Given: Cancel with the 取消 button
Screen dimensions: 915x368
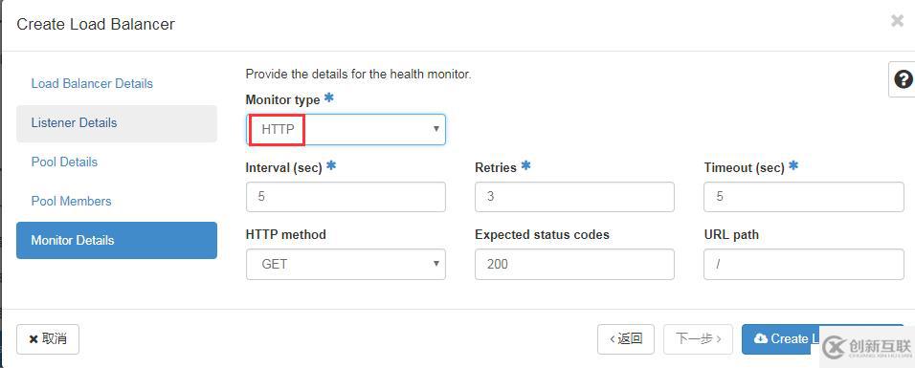Looking at the screenshot, I should (x=48, y=339).
